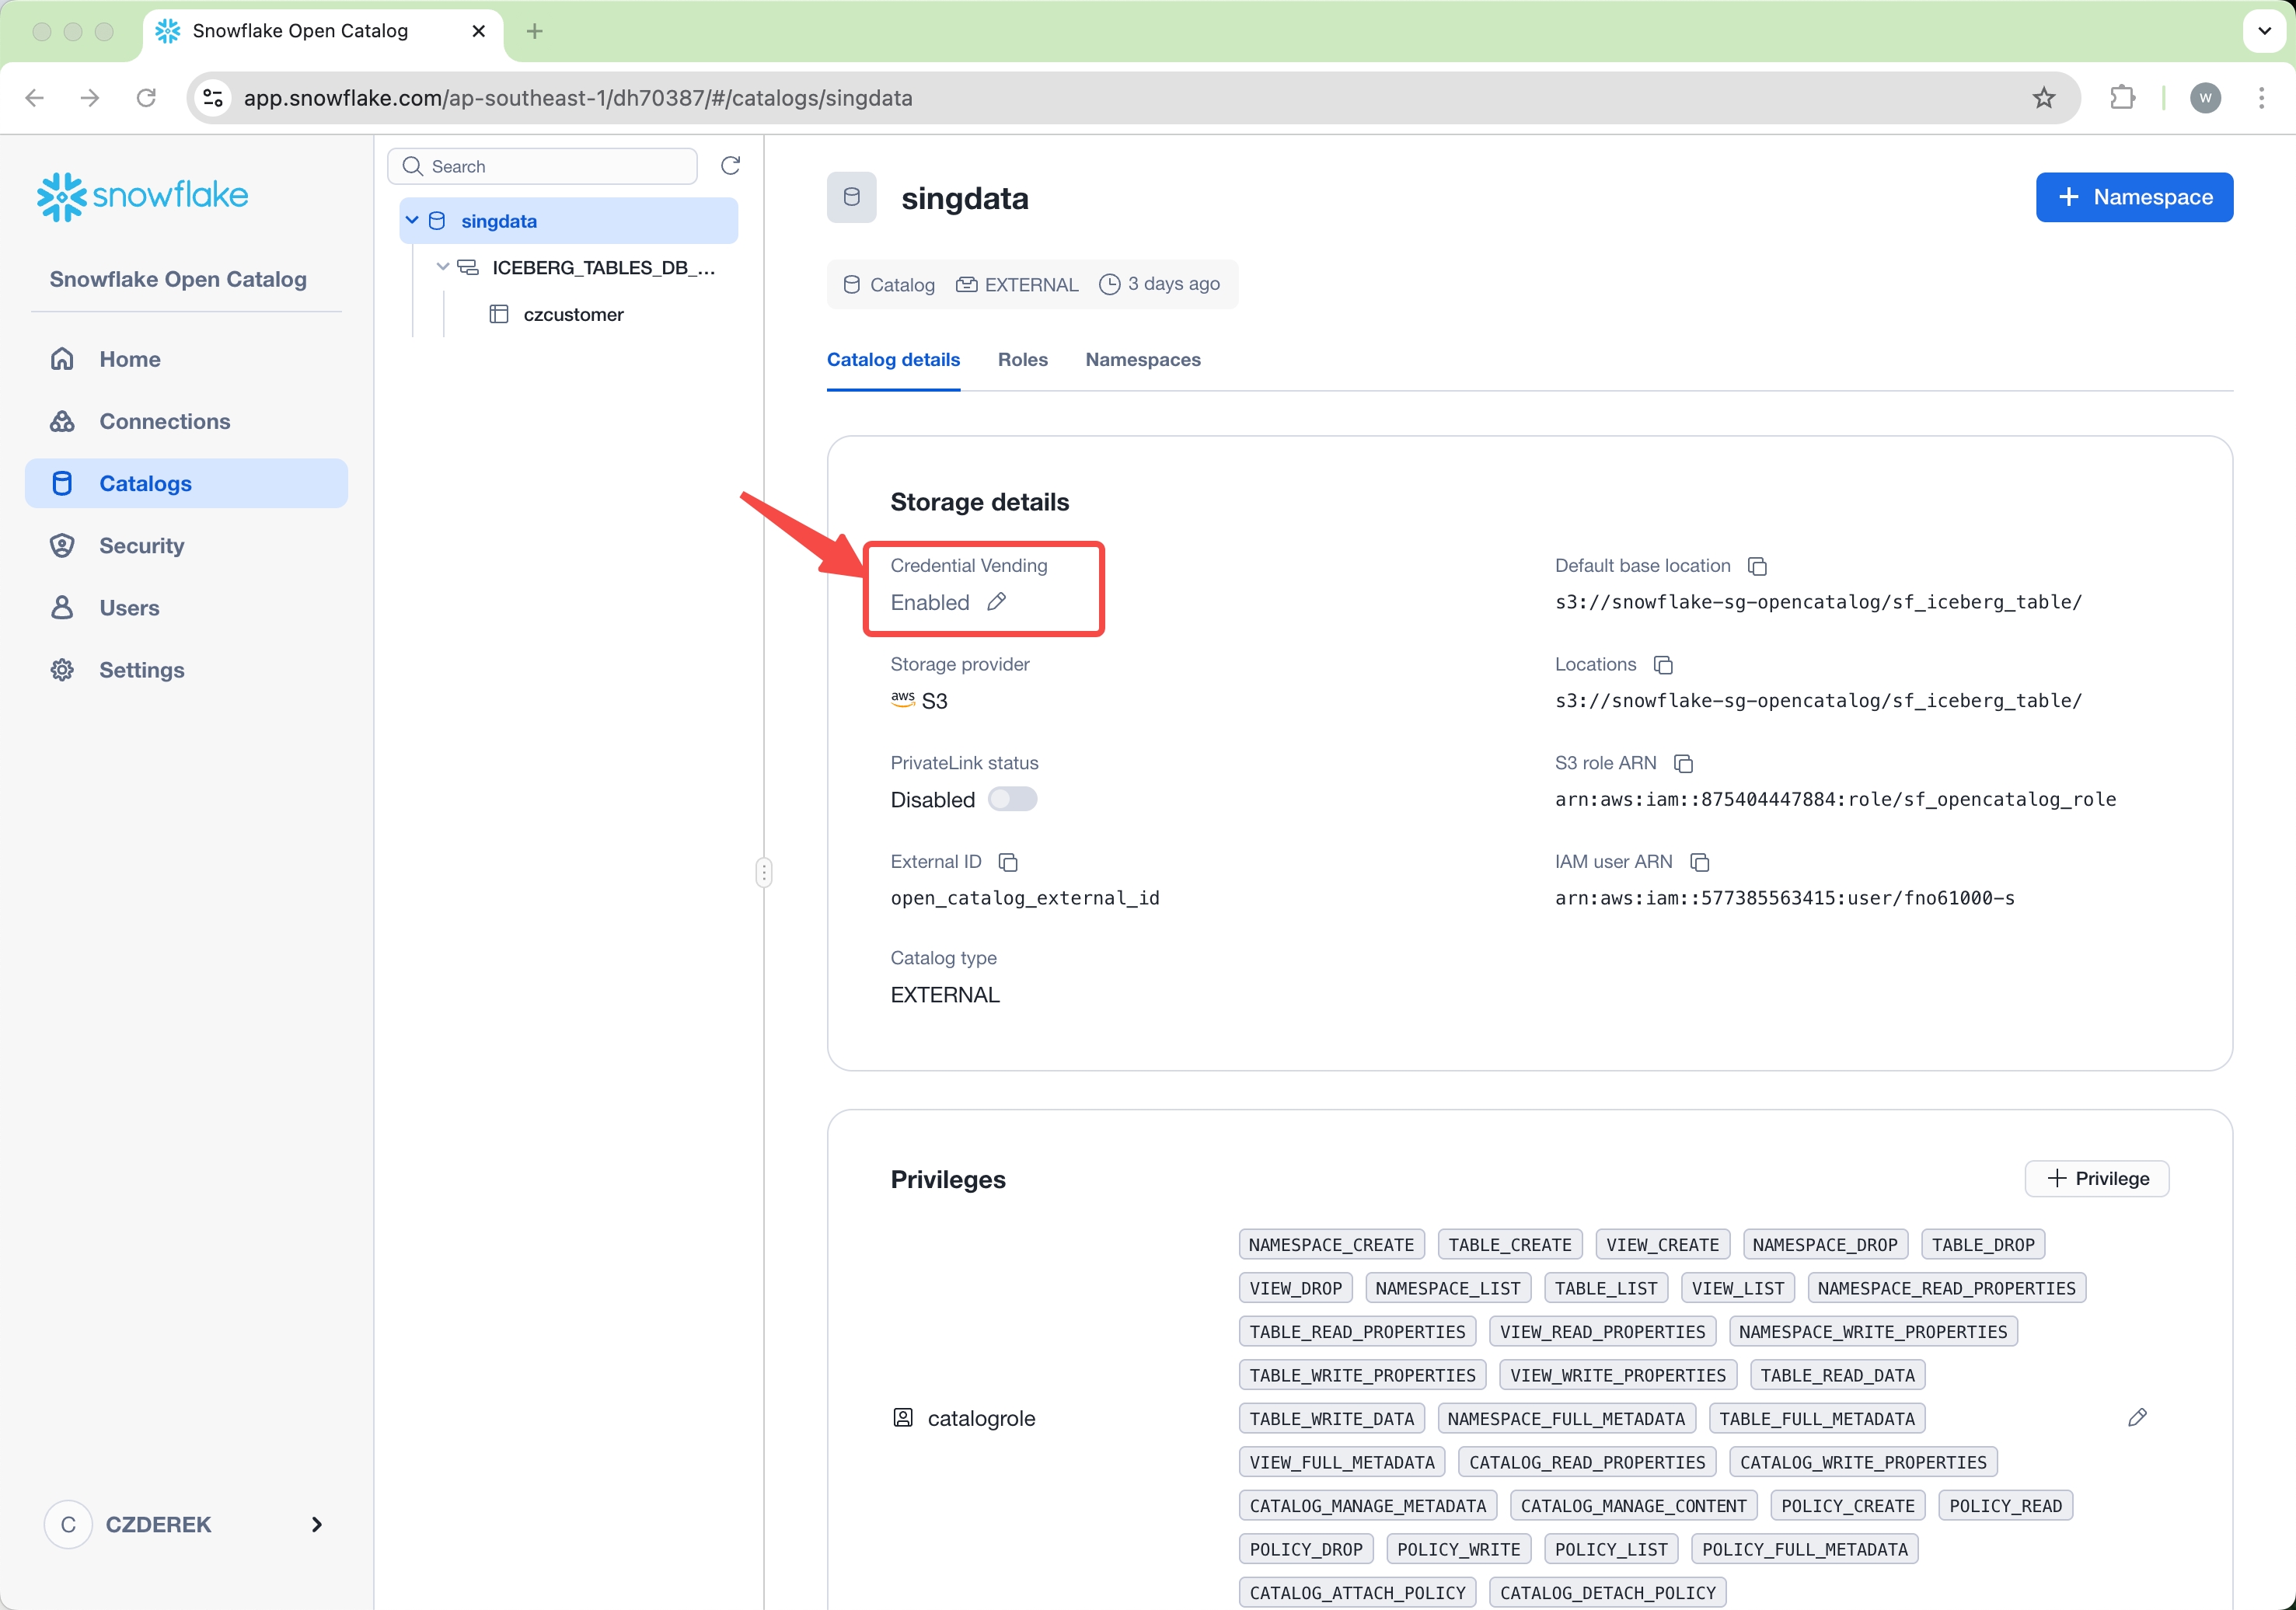2296x1610 pixels.
Task: Bookmark this page with star icon
Action: 2043,98
